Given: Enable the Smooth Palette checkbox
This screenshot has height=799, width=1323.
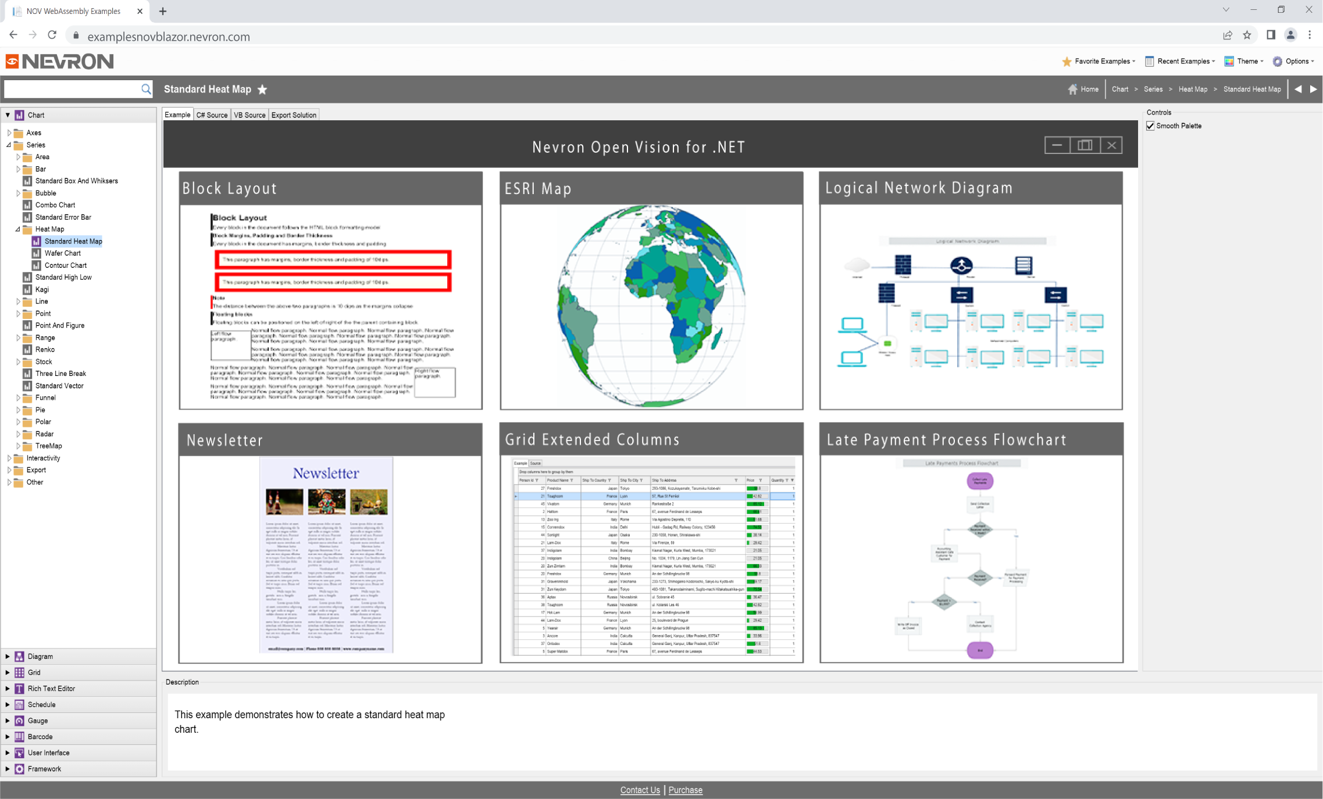Looking at the screenshot, I should 1151,126.
